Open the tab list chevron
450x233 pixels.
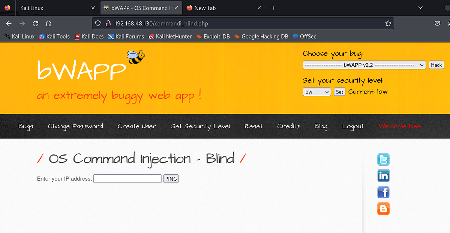420,7
